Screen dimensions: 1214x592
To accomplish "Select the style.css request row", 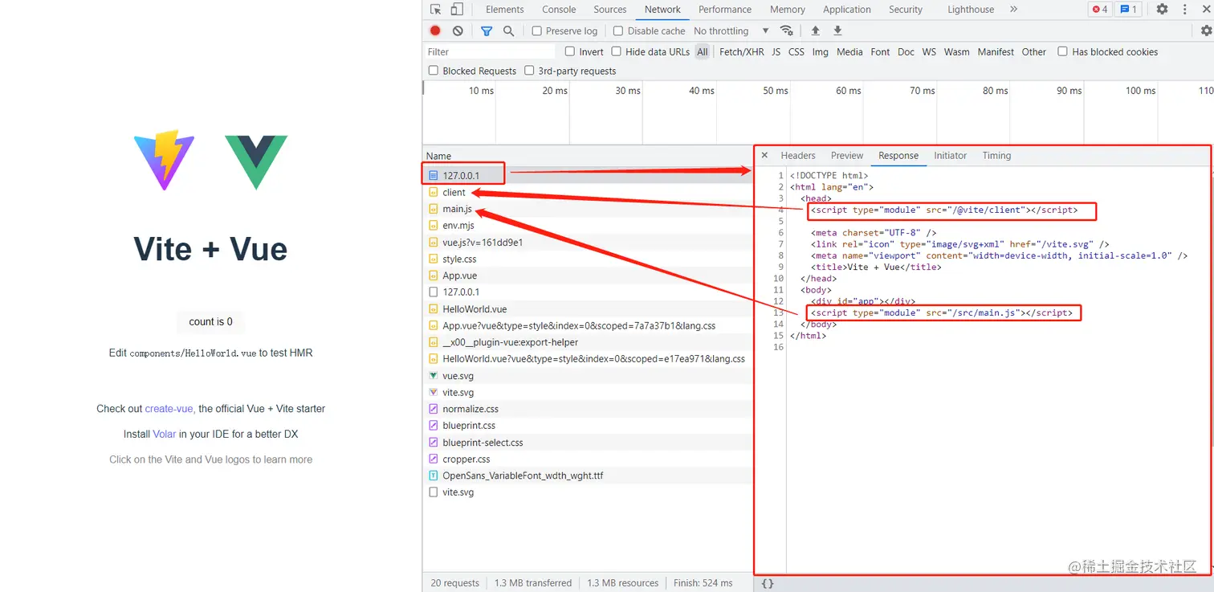I will [588, 259].
